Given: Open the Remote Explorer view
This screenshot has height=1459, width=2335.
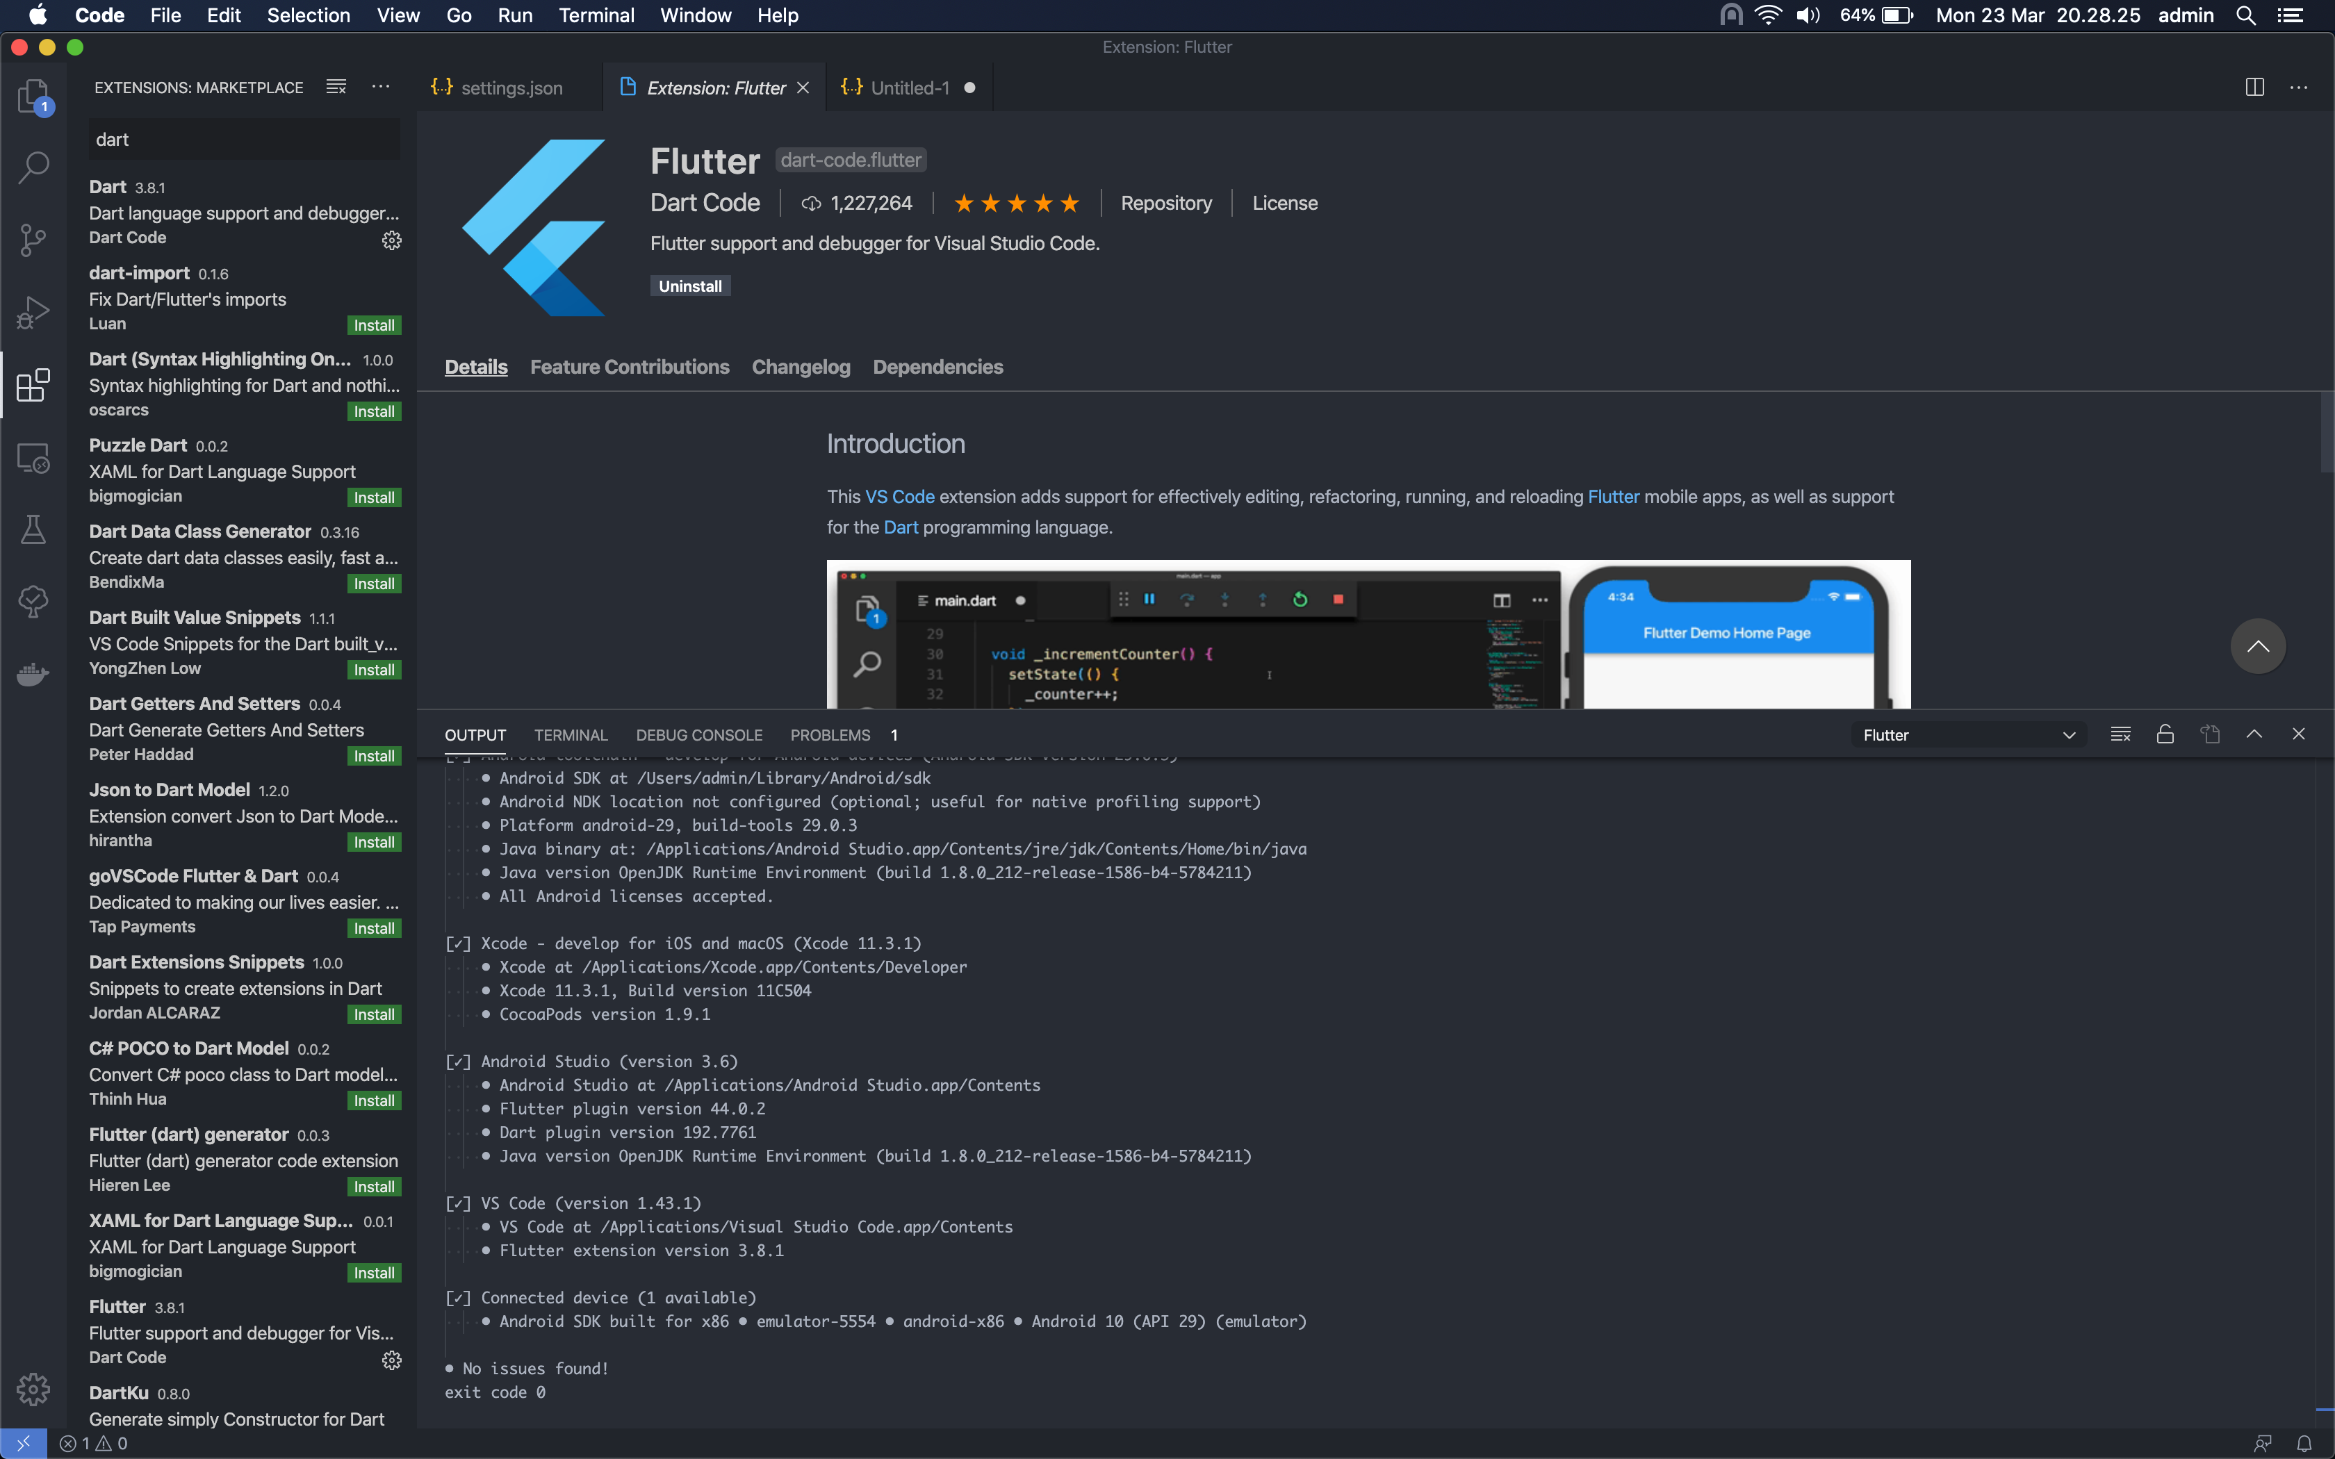Looking at the screenshot, I should 34,457.
